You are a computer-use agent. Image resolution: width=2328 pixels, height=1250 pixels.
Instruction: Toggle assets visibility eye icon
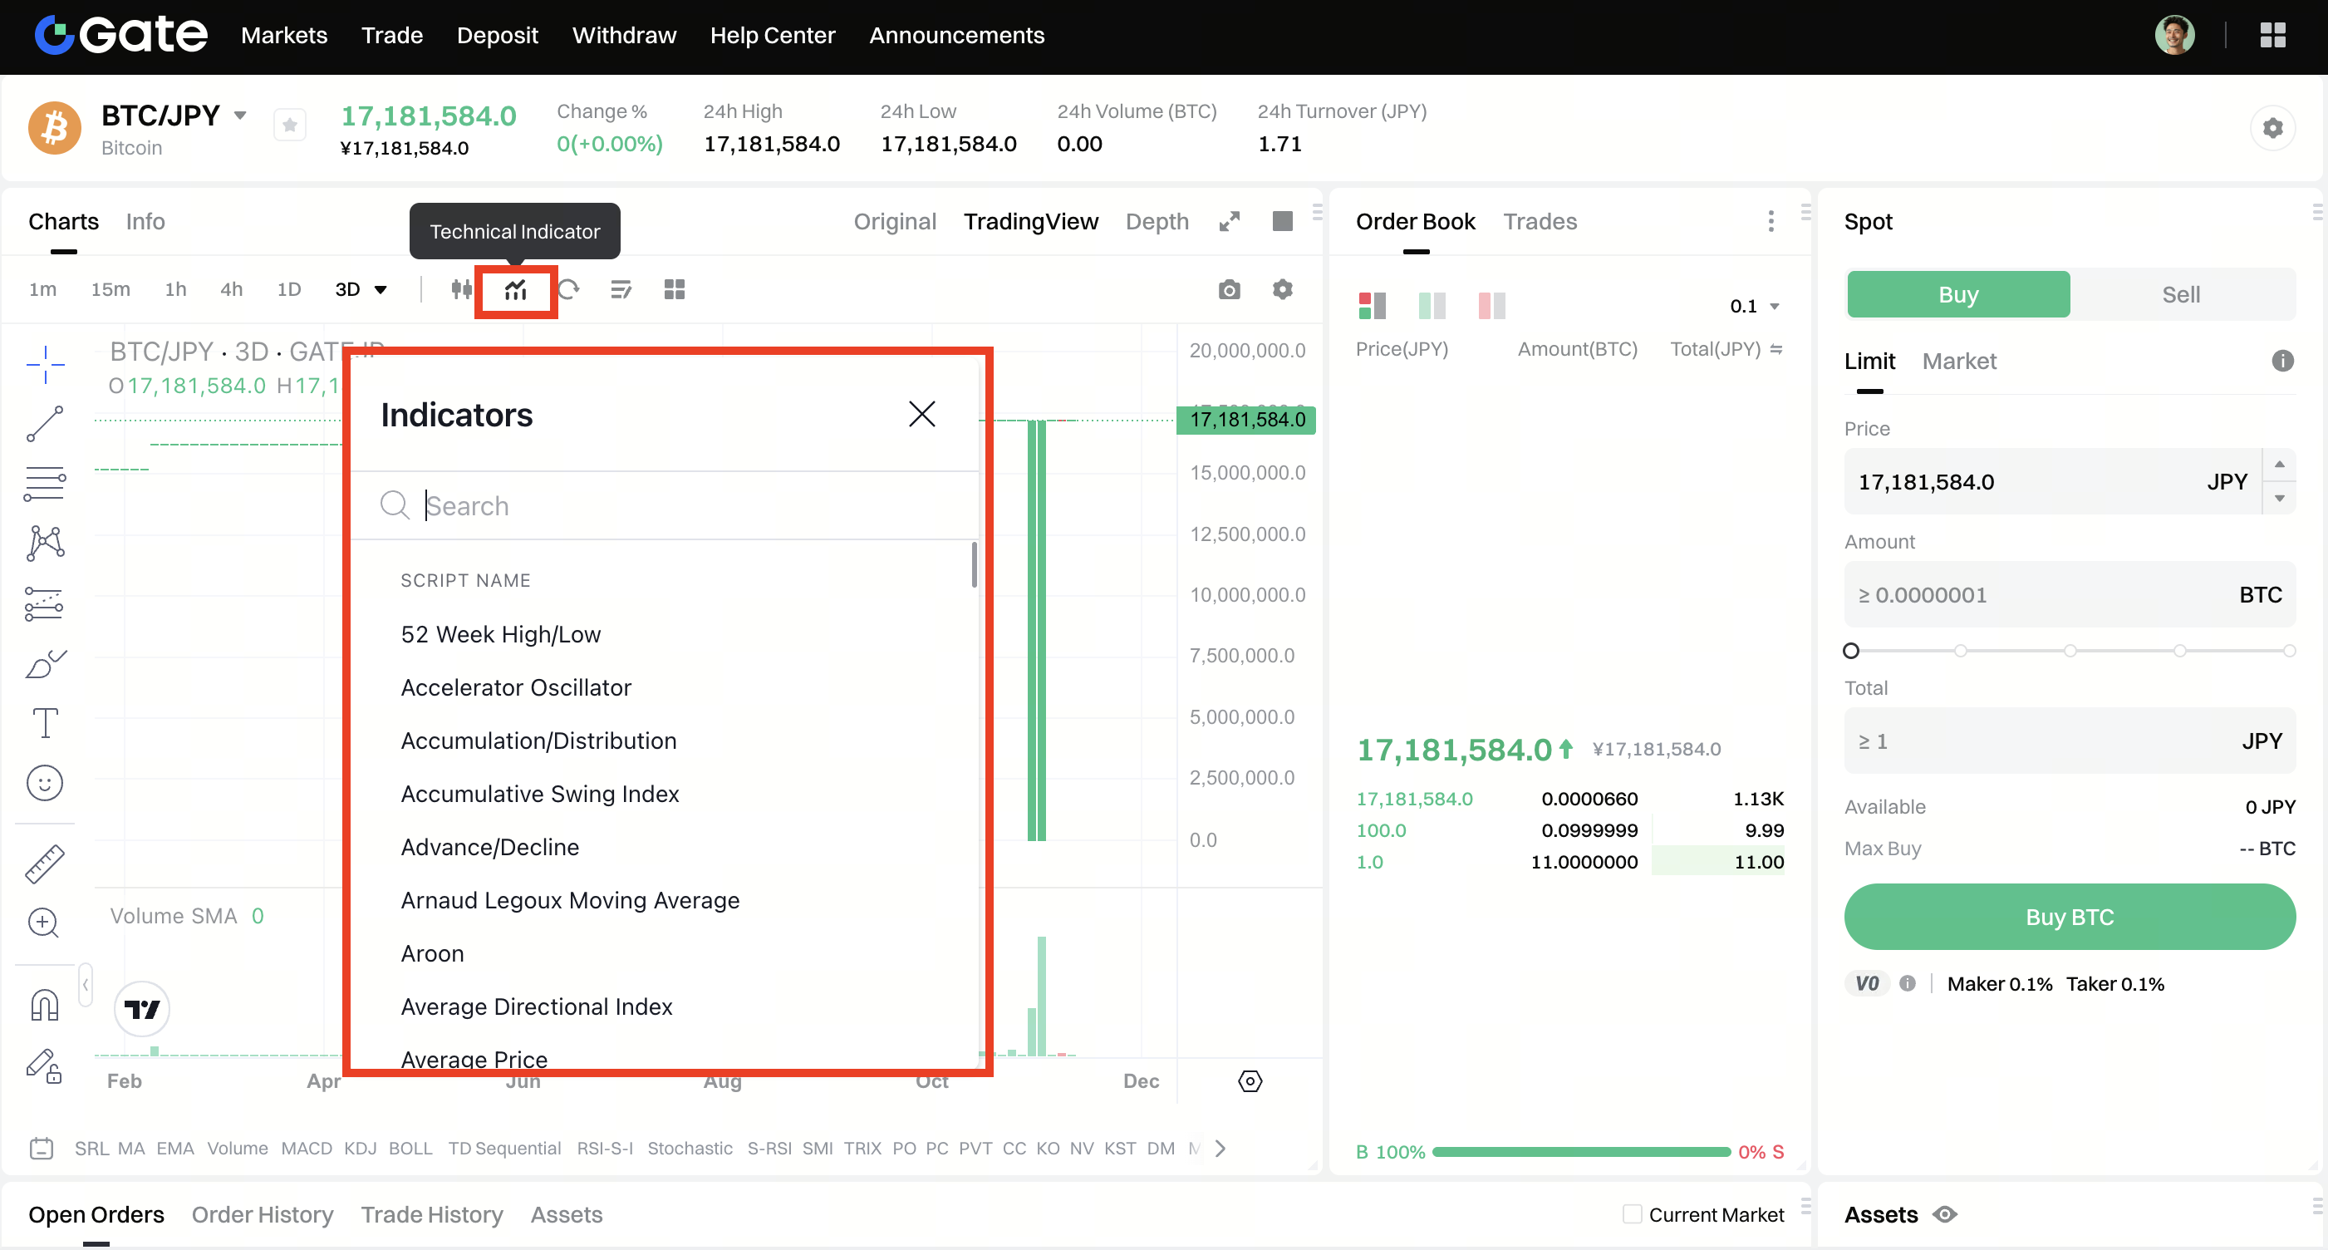pyautogui.click(x=1944, y=1214)
